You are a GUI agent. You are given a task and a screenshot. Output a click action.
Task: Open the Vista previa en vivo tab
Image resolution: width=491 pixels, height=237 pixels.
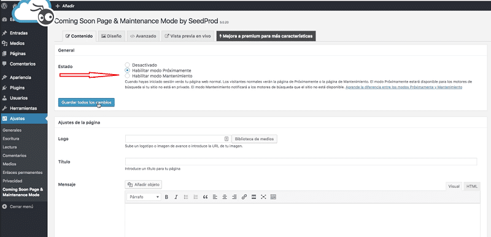188,36
